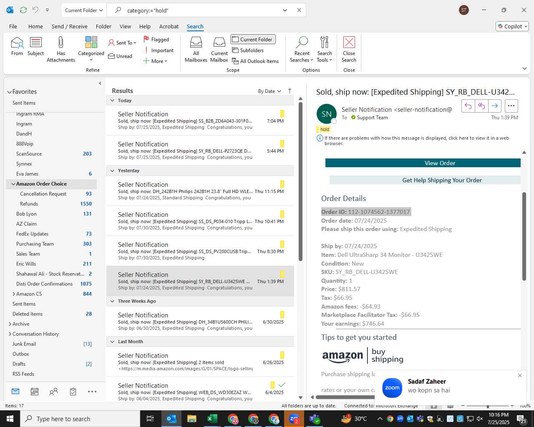Open the File menu
The image size is (534, 427).
[13, 26]
